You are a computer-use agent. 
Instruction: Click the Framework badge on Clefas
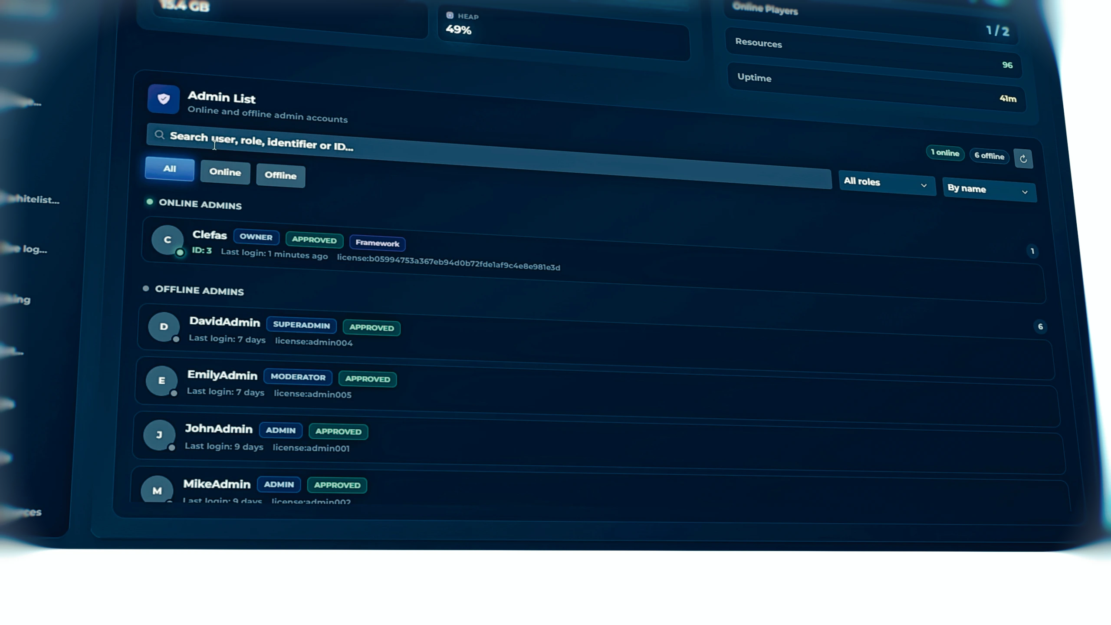pos(377,243)
